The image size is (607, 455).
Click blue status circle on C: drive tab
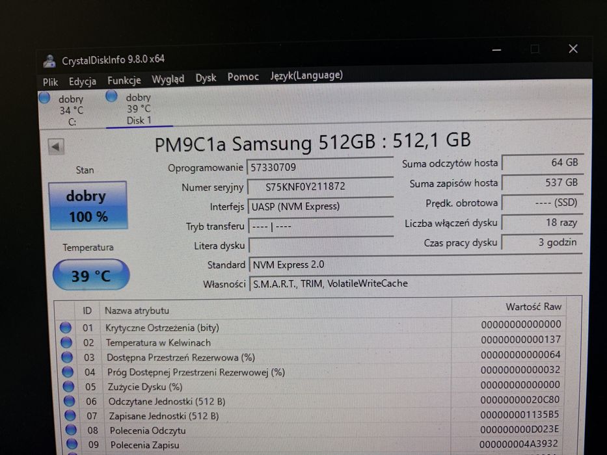point(44,97)
